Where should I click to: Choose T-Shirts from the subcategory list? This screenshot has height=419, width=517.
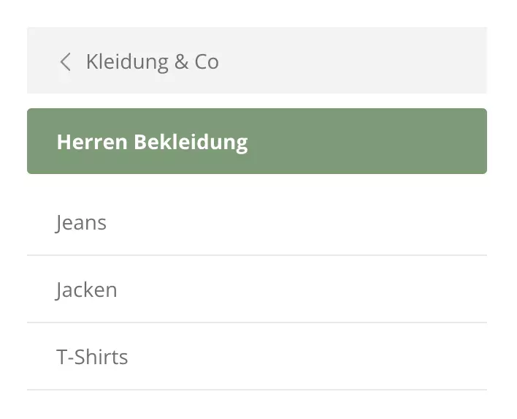pyautogui.click(x=92, y=357)
